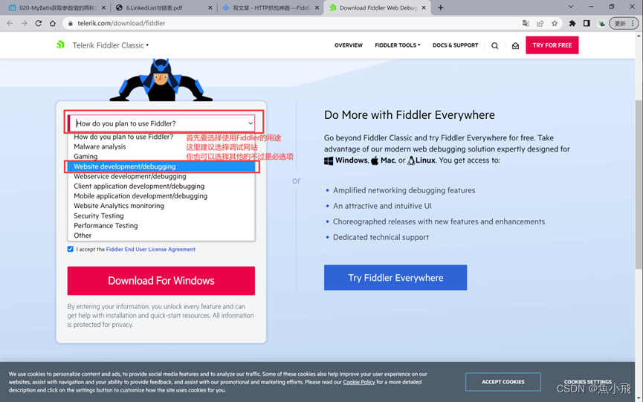The image size is (643, 402).
Task: Open COOKIES SETTINGS
Action: coord(588,381)
